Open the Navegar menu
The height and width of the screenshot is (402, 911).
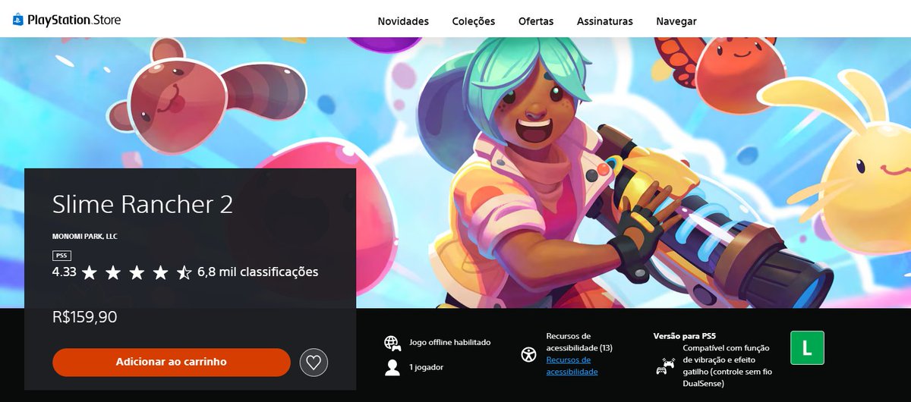676,21
